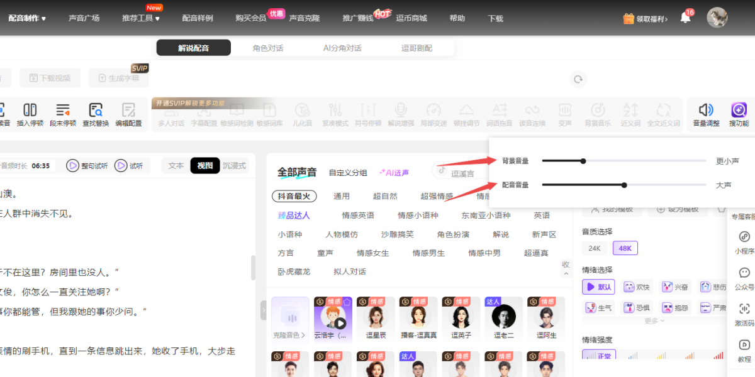Image resolution: width=755 pixels, height=377 pixels.
Task: Select the 兴奋 excited emotion
Action: [675, 287]
